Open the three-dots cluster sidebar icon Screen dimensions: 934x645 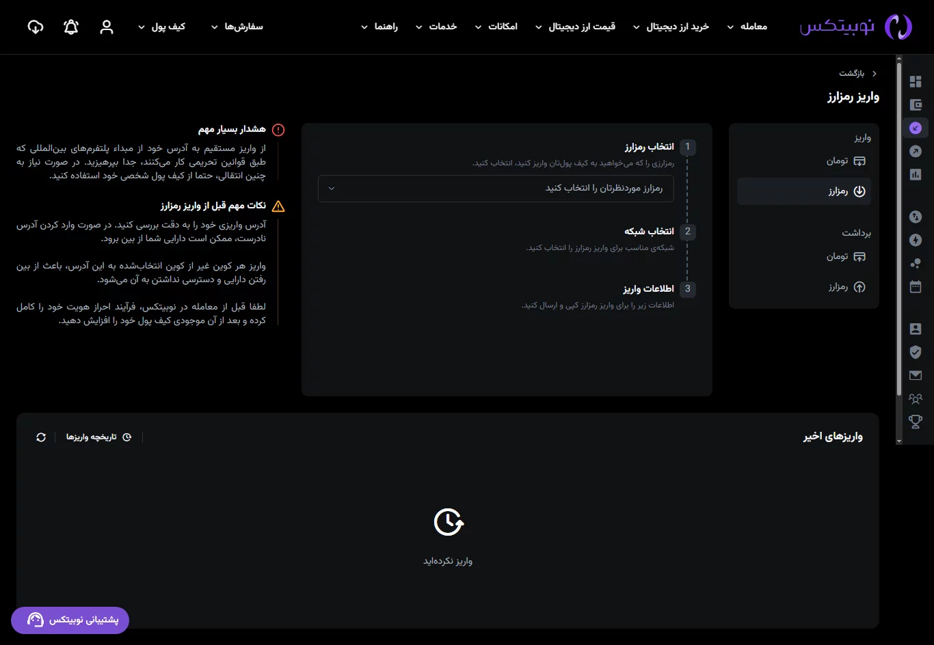click(916, 263)
